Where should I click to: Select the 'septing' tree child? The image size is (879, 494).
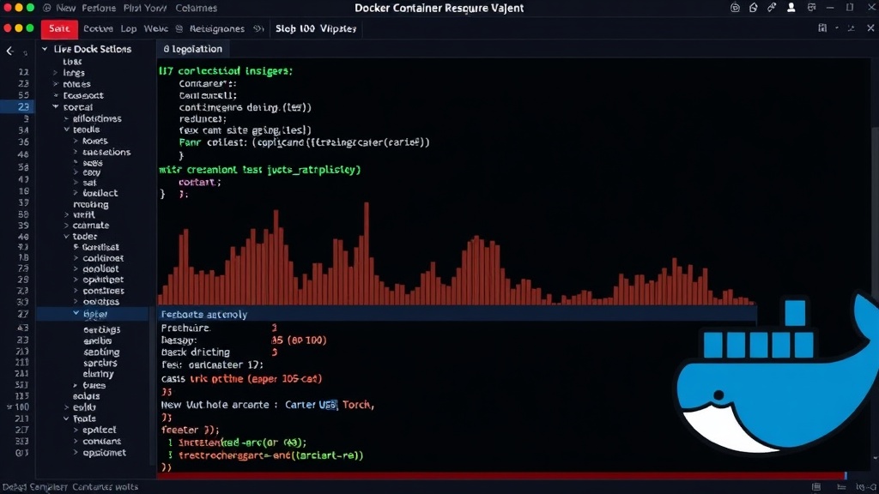[101, 352]
